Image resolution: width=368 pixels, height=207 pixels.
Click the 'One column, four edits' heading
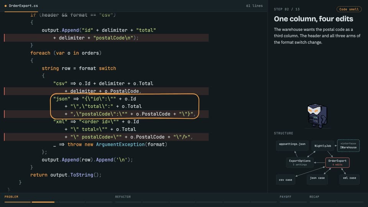[314, 19]
